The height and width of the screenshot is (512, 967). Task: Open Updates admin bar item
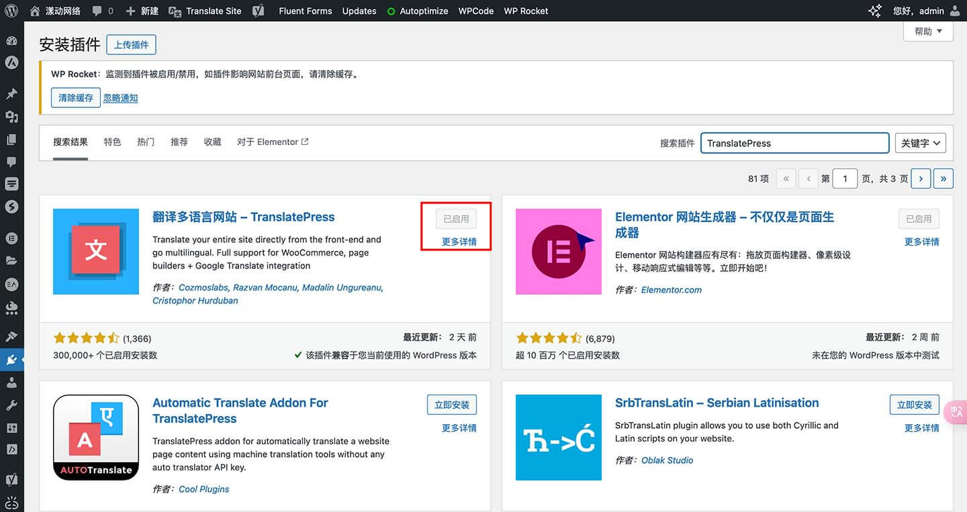[x=359, y=11]
